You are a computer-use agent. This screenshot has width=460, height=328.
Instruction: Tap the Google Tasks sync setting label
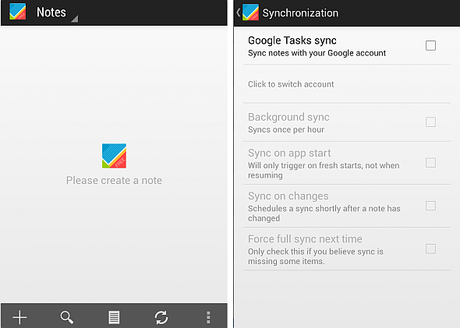[292, 41]
